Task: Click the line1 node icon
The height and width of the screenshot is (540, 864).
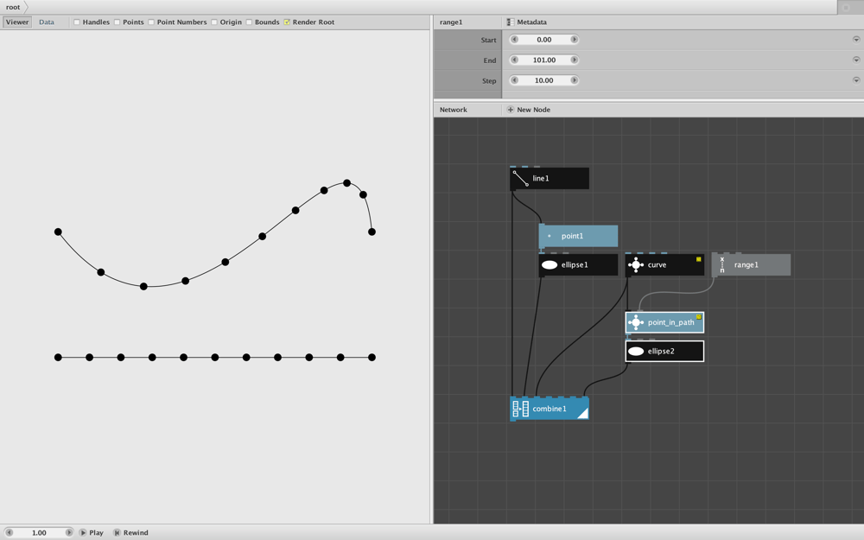Action: (x=520, y=179)
